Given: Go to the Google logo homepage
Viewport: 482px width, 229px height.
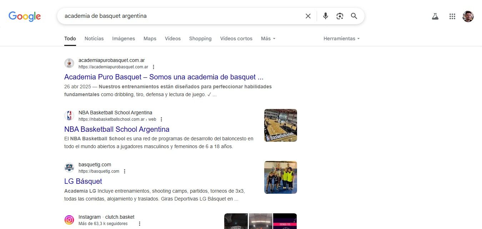Looking at the screenshot, I should (x=25, y=16).
